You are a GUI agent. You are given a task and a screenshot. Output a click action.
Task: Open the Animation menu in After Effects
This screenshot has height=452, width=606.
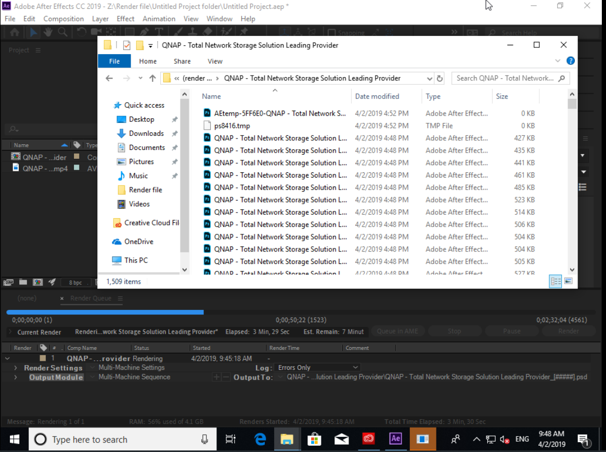tap(159, 19)
